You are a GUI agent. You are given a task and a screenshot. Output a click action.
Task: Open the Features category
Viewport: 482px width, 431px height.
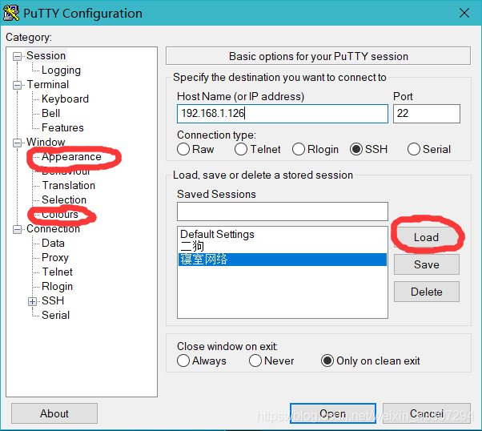click(62, 127)
